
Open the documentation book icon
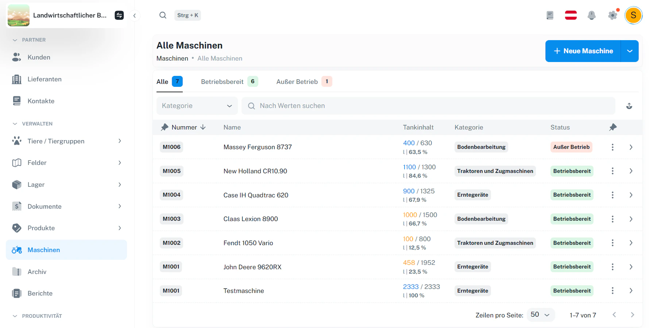[550, 15]
